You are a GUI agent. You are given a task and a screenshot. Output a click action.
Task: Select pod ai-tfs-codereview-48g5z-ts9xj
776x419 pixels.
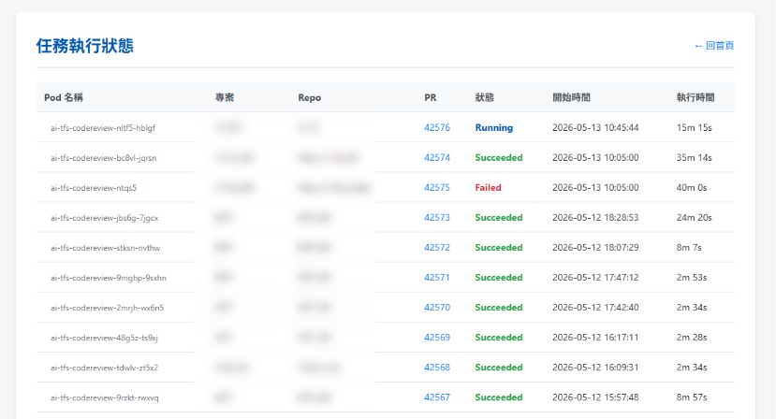click(x=104, y=338)
